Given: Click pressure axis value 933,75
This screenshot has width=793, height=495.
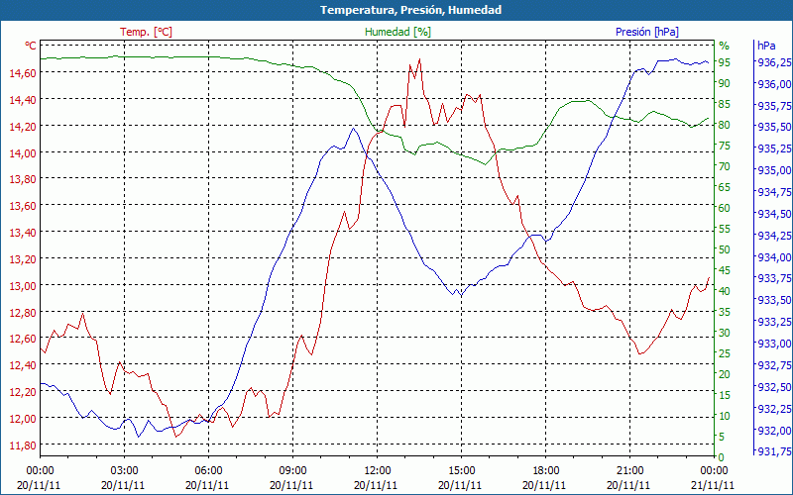Looking at the screenshot, I should [774, 278].
